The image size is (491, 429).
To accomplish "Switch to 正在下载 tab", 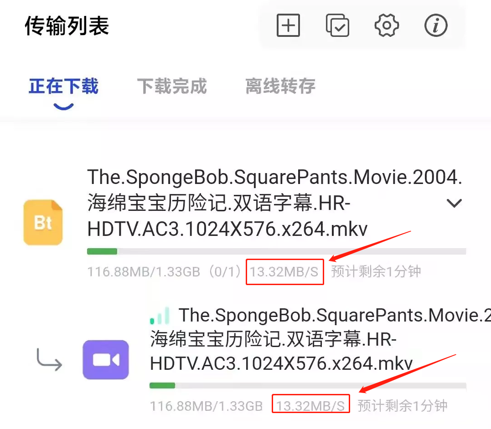I will [x=63, y=87].
